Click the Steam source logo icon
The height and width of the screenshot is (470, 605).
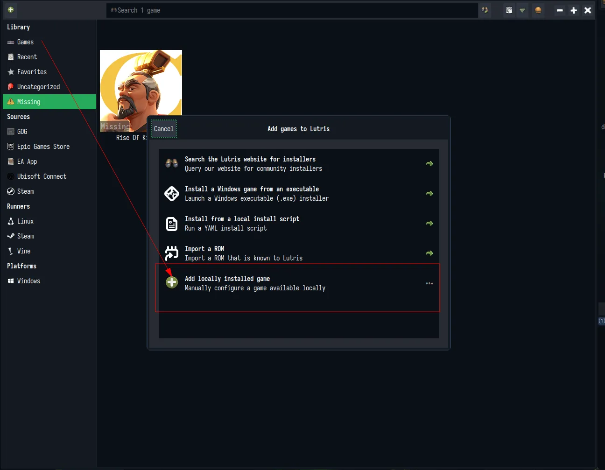[x=11, y=191]
